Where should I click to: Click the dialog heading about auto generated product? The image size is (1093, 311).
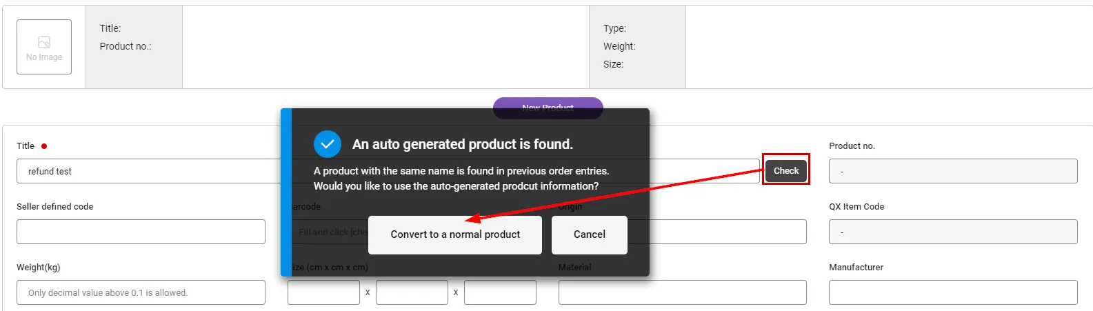tap(462, 144)
